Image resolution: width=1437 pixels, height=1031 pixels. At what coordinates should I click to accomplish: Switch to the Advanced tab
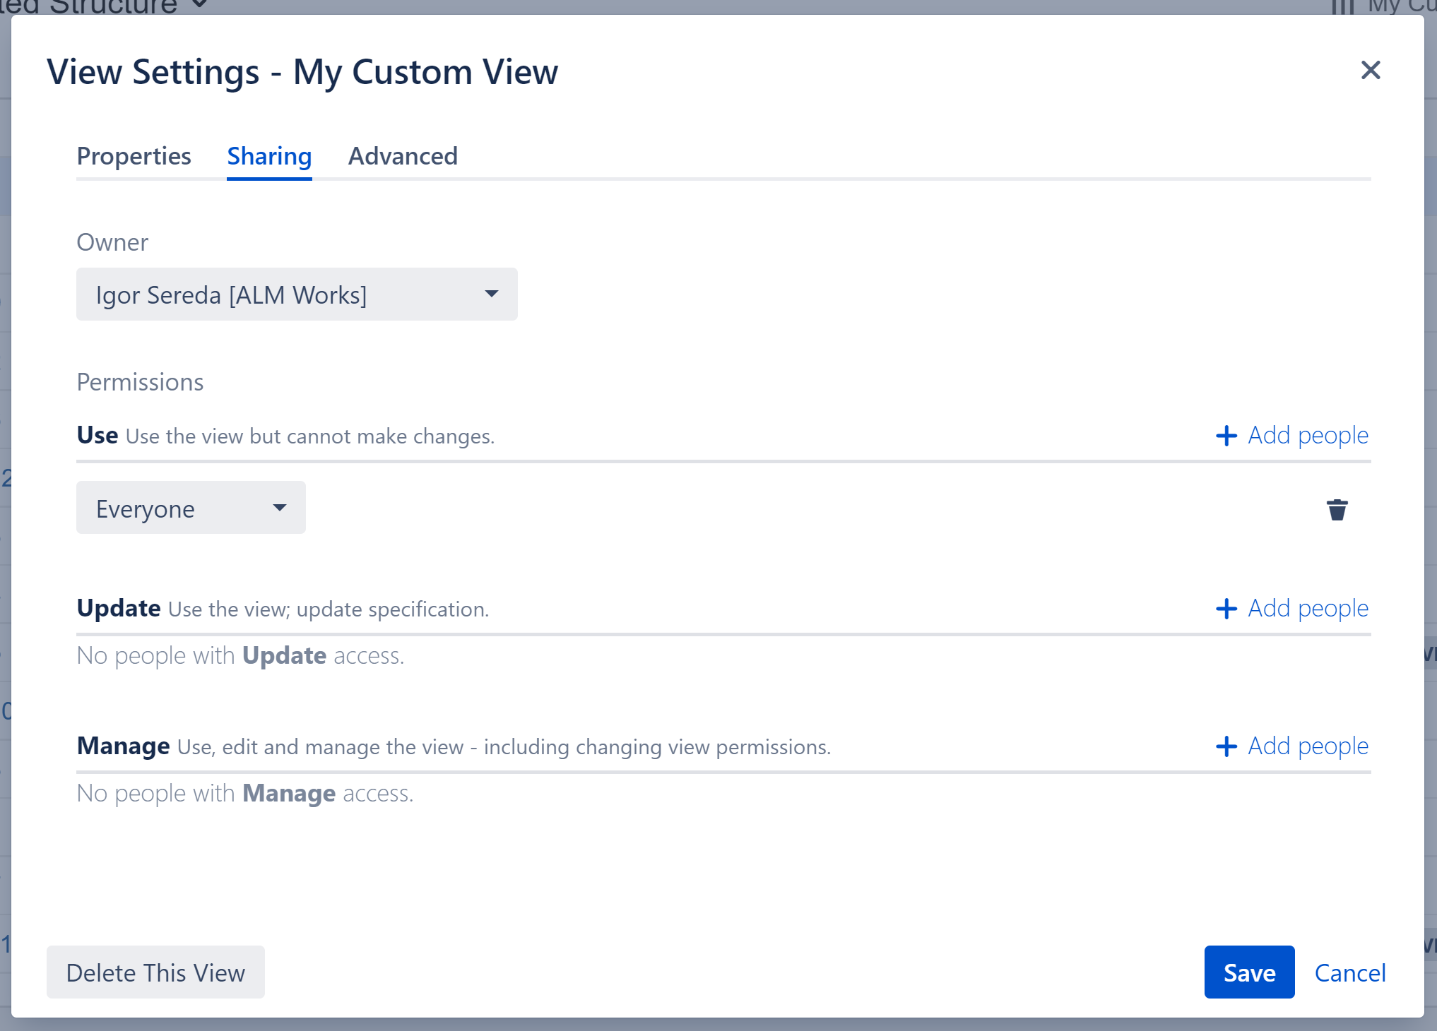[x=403, y=156]
